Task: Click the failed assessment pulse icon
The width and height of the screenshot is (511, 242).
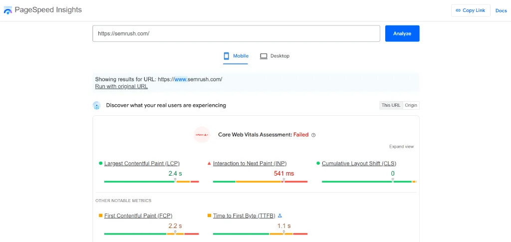Action: [x=202, y=135]
